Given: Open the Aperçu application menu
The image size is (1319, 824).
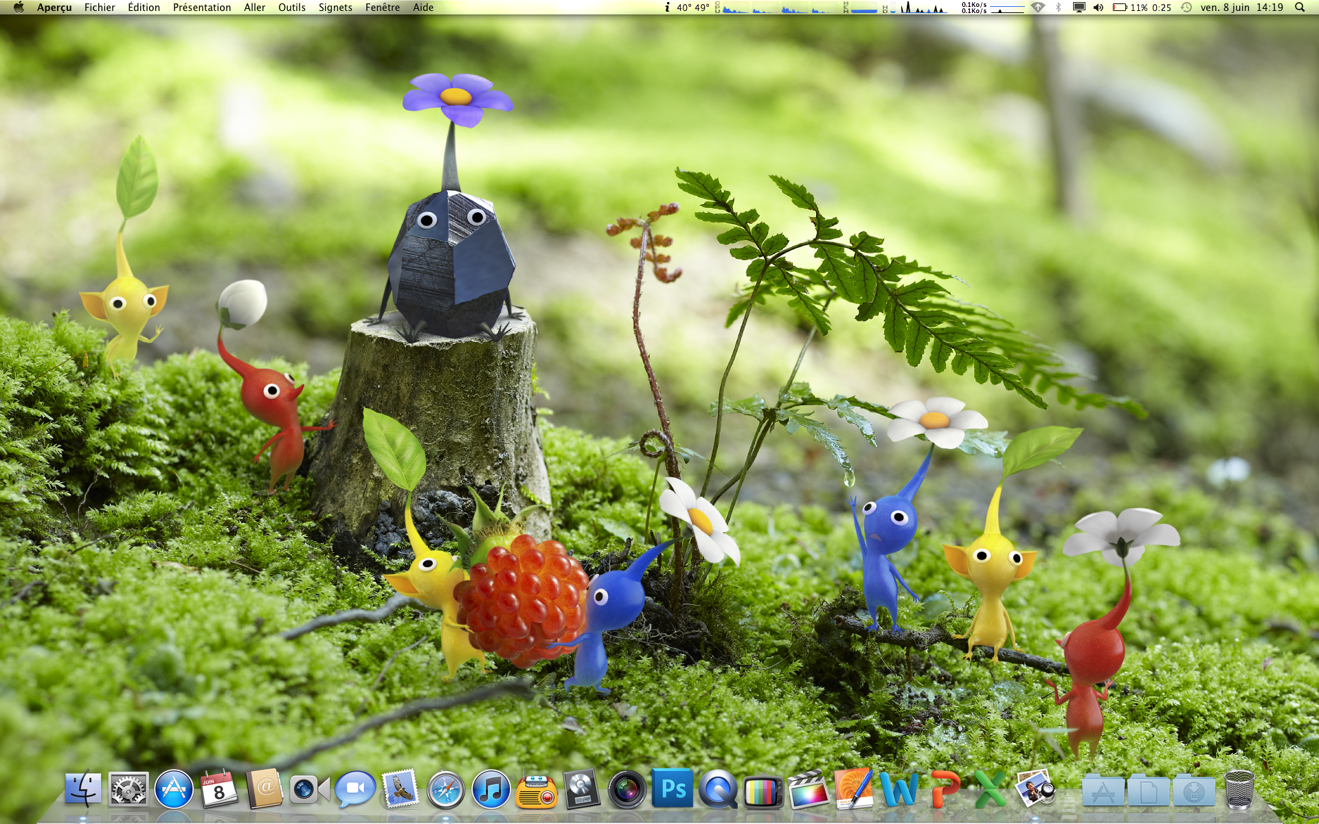Looking at the screenshot, I should click(54, 8).
